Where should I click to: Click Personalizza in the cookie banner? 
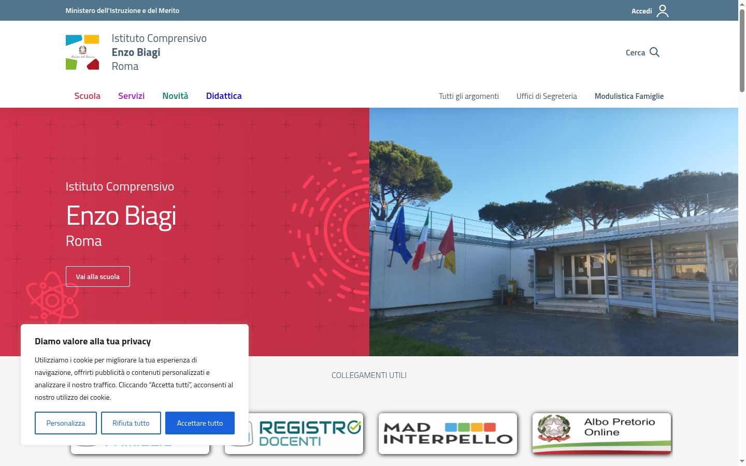tap(66, 423)
